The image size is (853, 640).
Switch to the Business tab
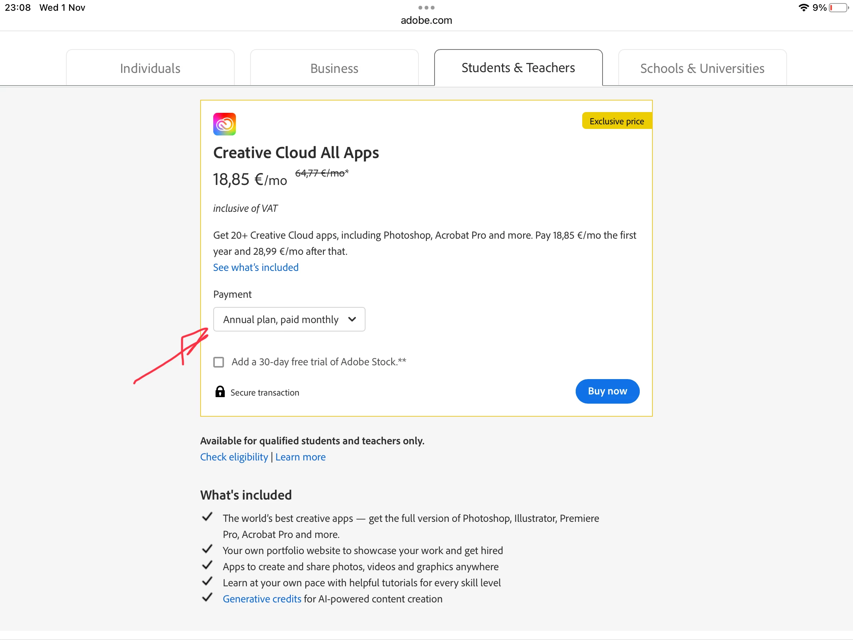334,68
